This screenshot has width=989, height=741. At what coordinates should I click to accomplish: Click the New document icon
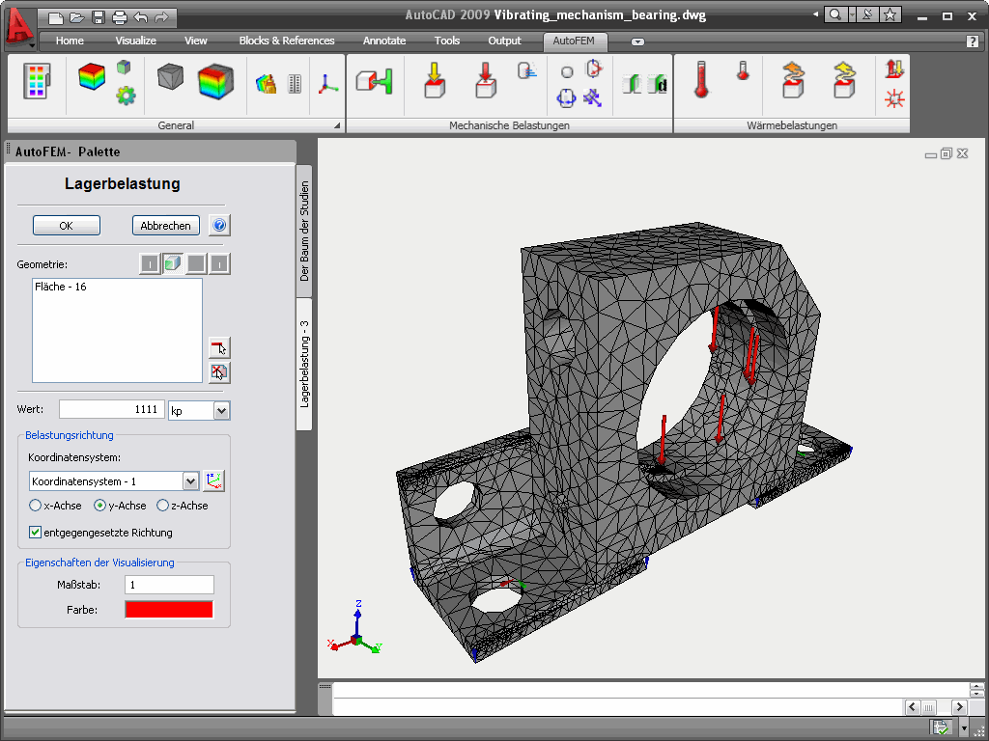tap(55, 17)
